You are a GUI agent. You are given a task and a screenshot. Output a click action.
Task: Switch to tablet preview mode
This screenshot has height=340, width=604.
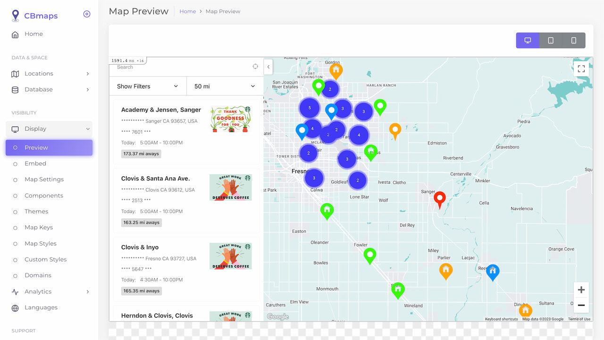[x=550, y=40]
